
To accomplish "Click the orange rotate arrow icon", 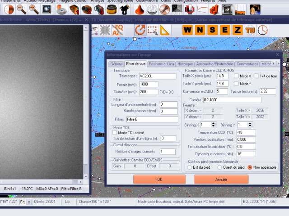I will tap(140, 30).
